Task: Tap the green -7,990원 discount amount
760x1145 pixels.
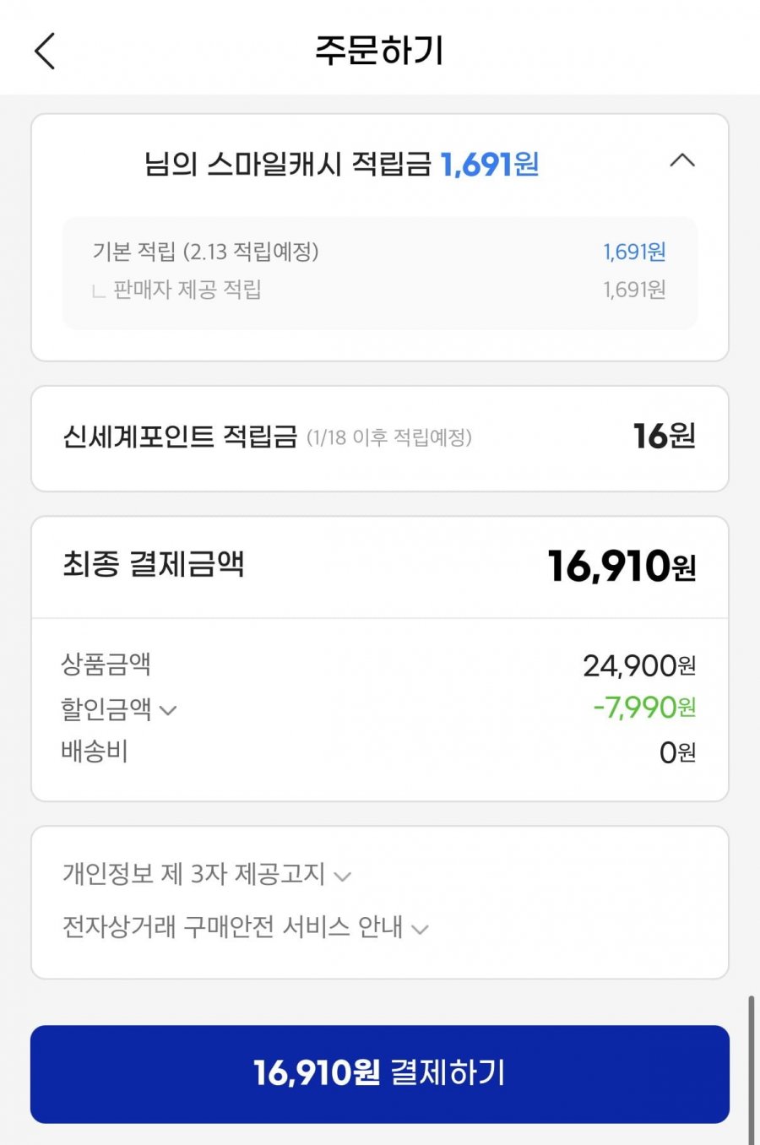Action: [x=644, y=708]
